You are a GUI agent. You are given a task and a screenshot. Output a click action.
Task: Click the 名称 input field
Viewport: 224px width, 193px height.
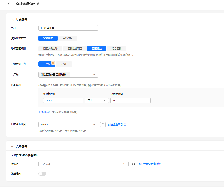68,28
